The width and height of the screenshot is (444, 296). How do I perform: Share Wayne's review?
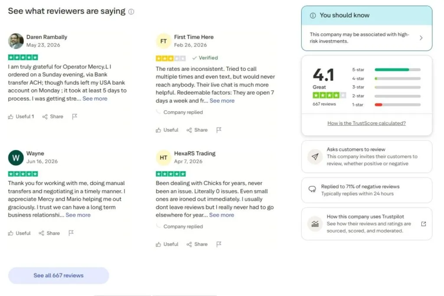(49, 233)
